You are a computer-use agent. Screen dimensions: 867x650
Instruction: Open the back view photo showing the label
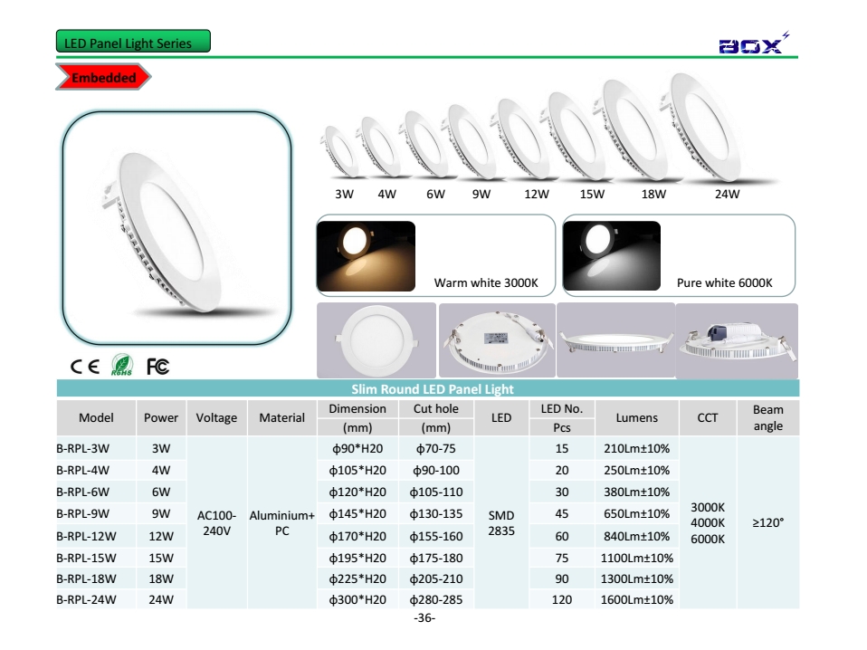[x=497, y=340]
